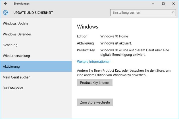Select Windows Defender in the sidebar

(x=17, y=34)
